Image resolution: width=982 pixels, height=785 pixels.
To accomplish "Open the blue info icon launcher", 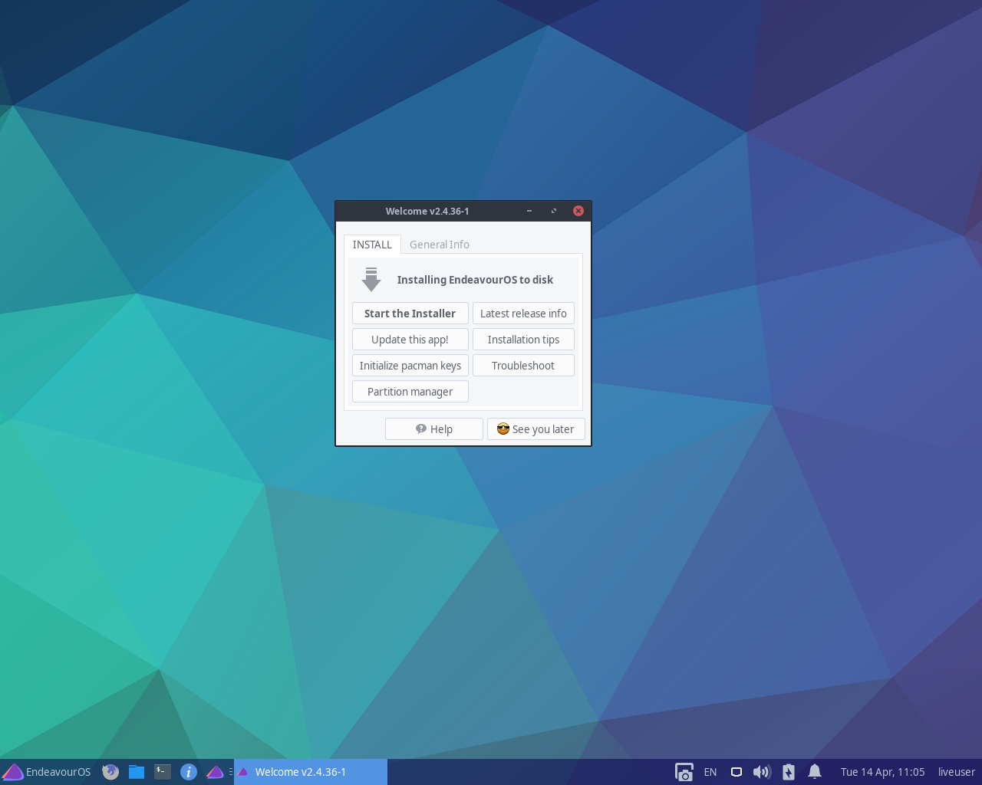I will pos(189,772).
